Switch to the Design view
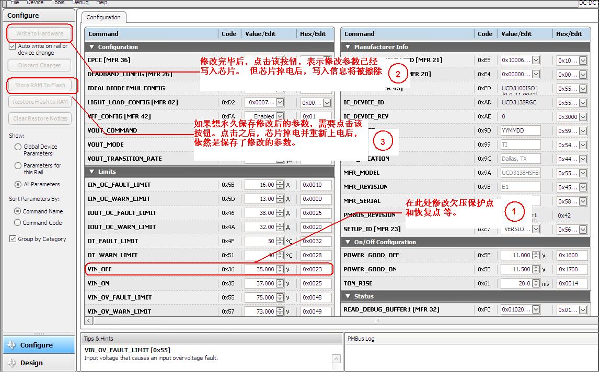Viewport: 600px width, 372px height. [39, 363]
